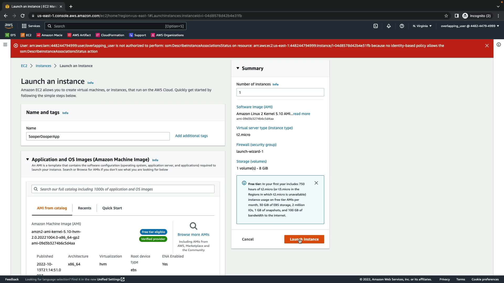Open the hamburger side navigation menu
The height and width of the screenshot is (283, 504).
(x=5, y=45)
